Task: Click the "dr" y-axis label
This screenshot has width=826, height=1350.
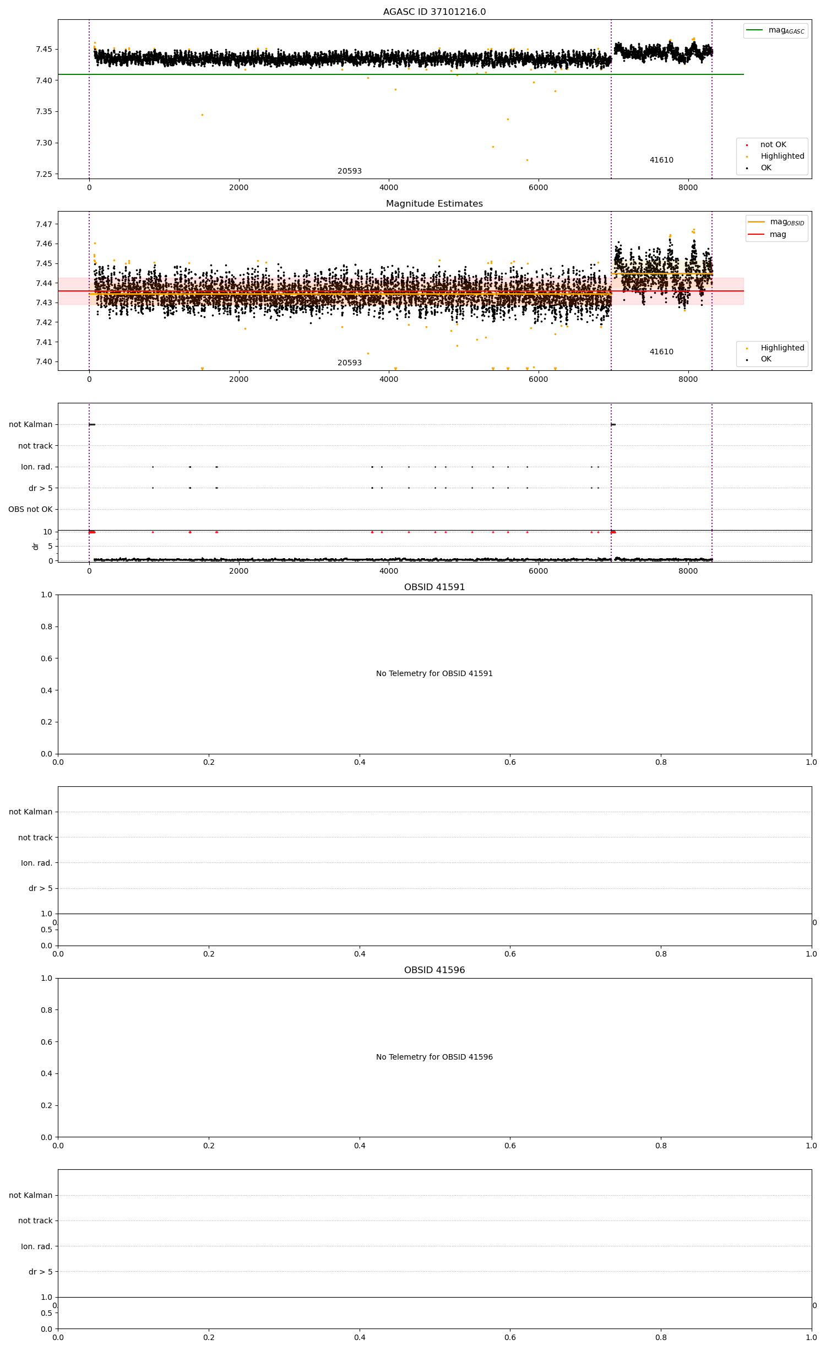Action: (36, 547)
